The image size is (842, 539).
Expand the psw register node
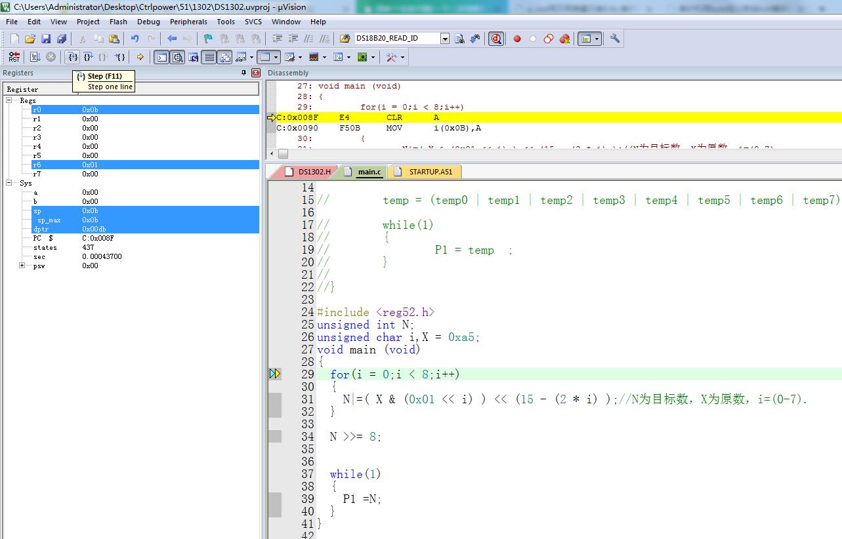click(x=22, y=266)
